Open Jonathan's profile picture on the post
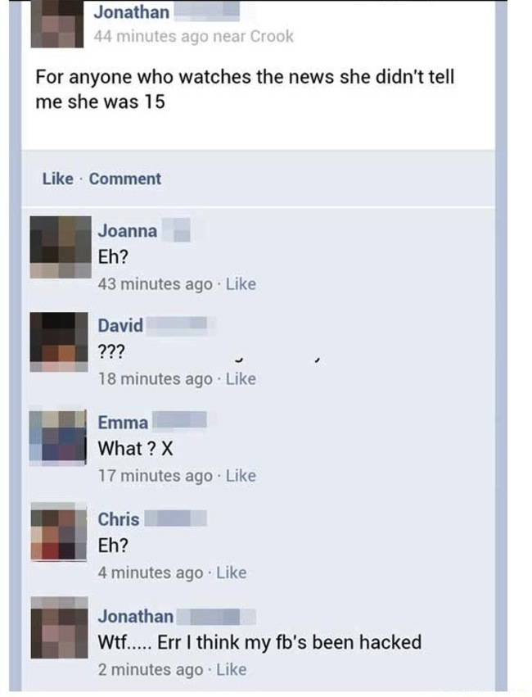 click(x=56, y=24)
